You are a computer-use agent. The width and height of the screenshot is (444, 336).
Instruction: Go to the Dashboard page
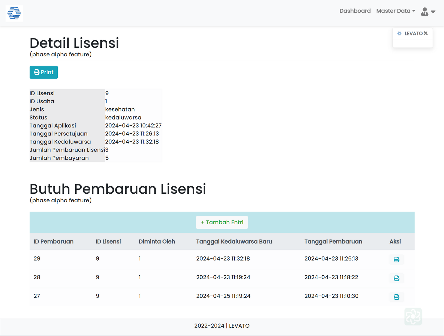(x=355, y=11)
